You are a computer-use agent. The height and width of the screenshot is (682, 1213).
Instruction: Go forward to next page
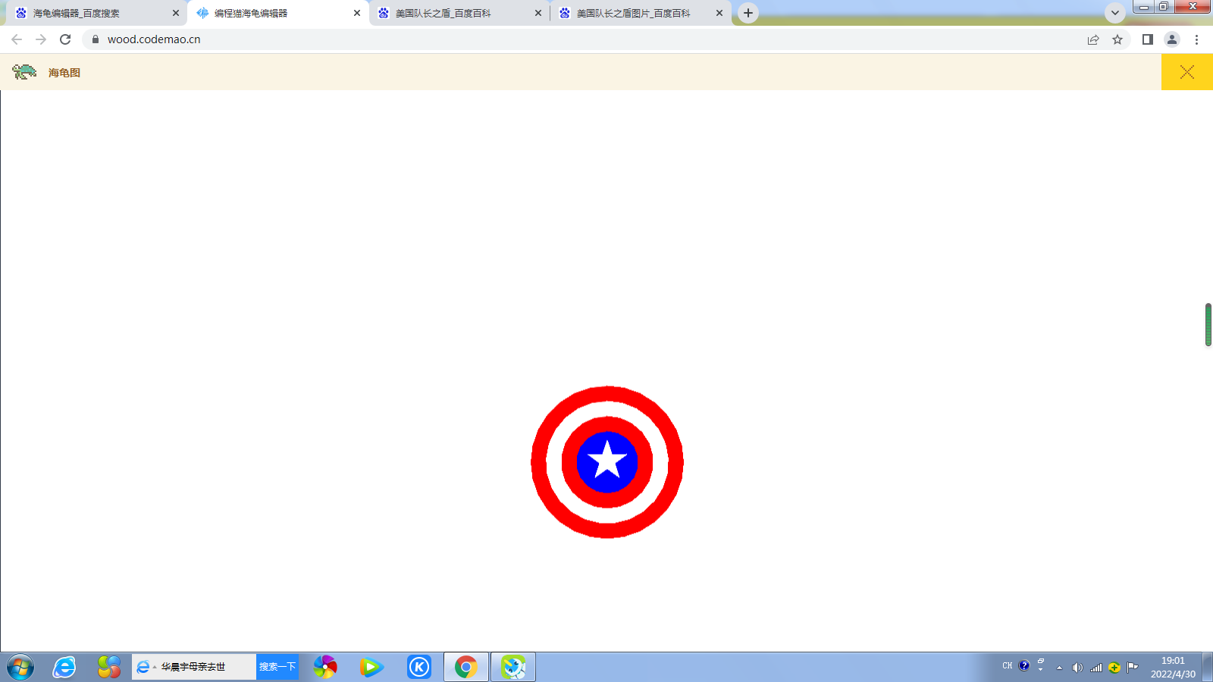click(x=41, y=39)
